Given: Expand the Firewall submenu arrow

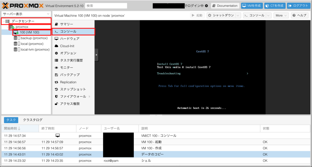Looking at the screenshot, I should tap(89, 96).
